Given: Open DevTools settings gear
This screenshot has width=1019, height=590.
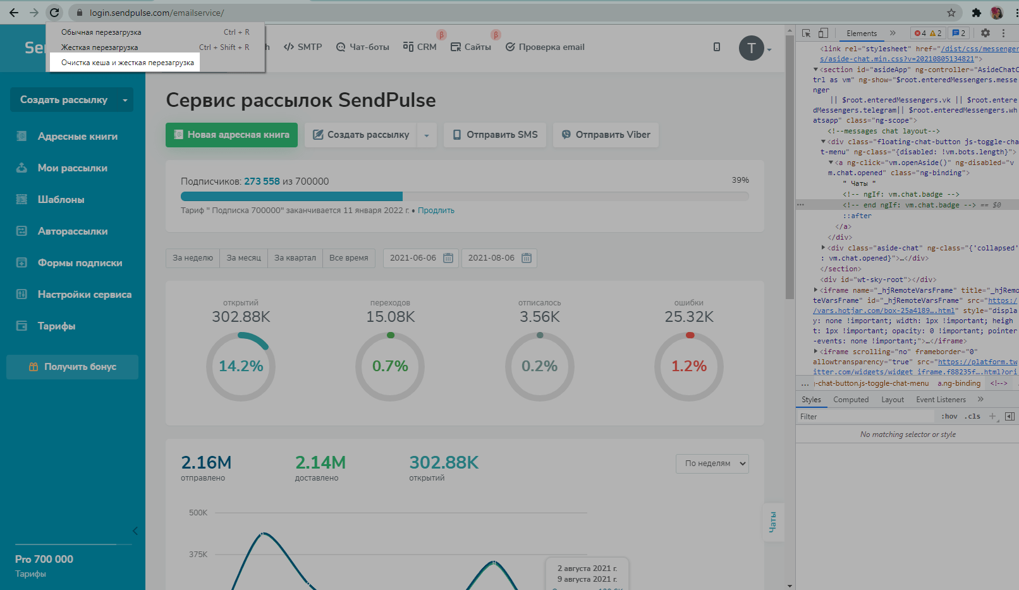Looking at the screenshot, I should [x=985, y=33].
